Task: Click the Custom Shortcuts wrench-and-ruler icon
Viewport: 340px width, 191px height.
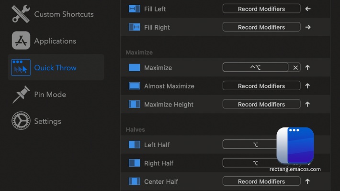Action: 21,14
